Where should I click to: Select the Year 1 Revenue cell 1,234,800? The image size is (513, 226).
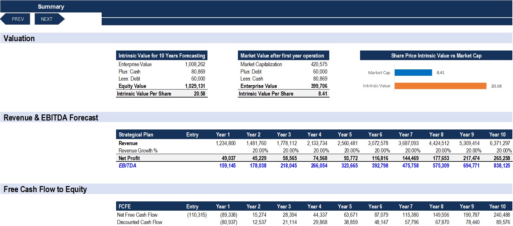click(226, 143)
